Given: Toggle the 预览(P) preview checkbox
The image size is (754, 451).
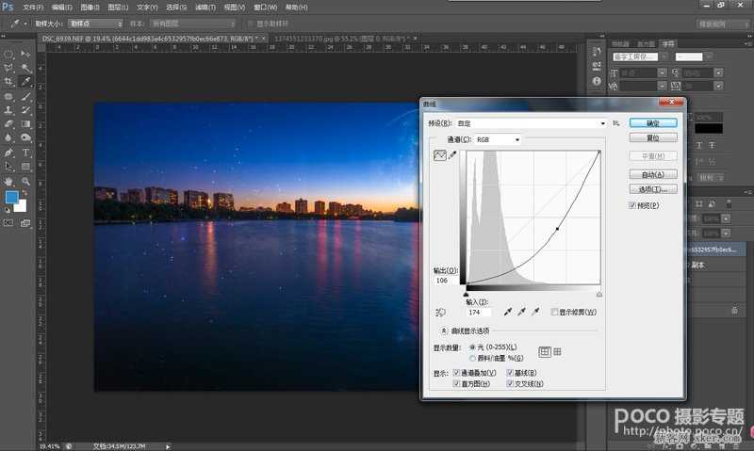Looking at the screenshot, I should click(x=632, y=205).
